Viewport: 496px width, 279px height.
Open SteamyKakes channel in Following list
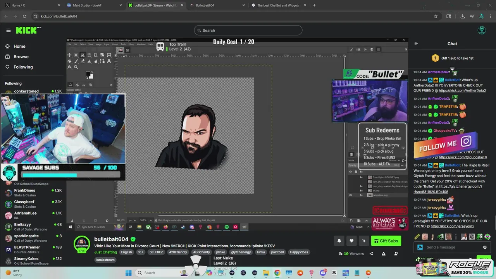[33, 260]
